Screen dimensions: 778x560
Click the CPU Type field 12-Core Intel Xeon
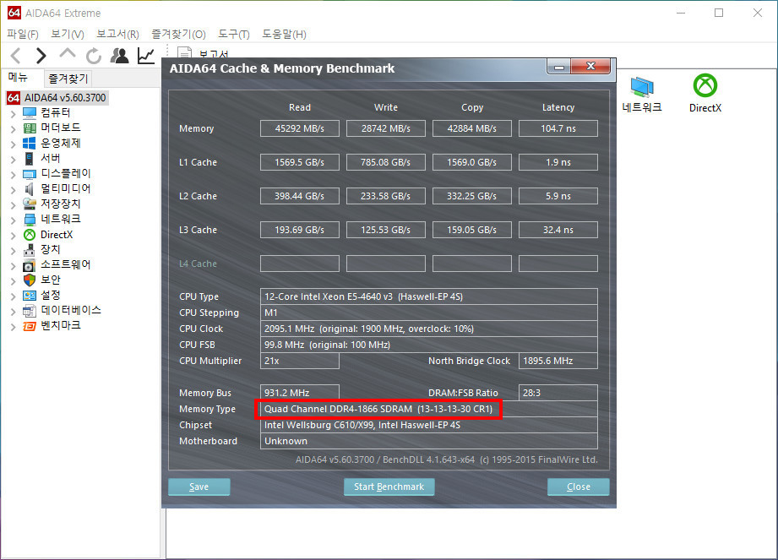coord(428,296)
